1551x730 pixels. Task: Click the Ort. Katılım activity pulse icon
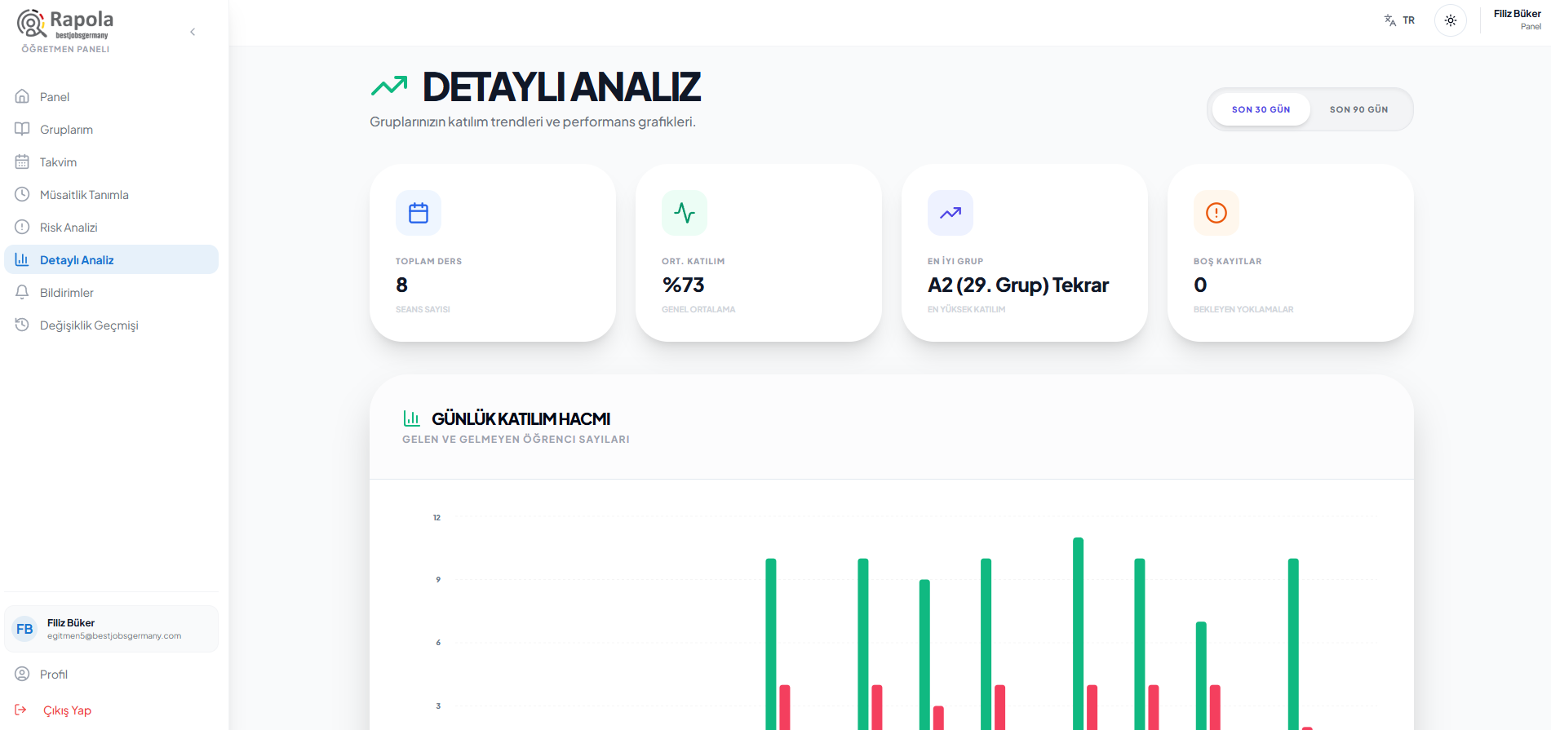tap(685, 213)
